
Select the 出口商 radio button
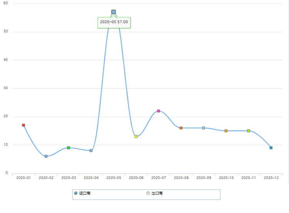coord(148,193)
